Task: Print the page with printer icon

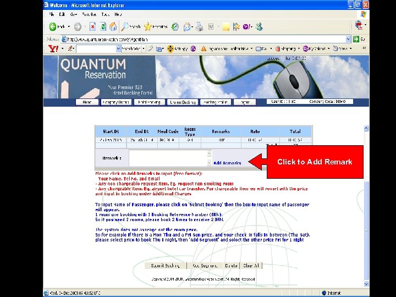Action: coord(200,26)
